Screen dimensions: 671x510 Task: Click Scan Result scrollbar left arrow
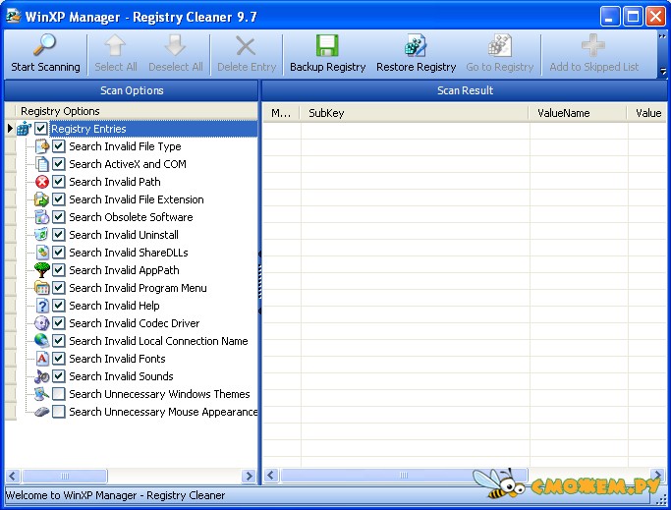271,476
